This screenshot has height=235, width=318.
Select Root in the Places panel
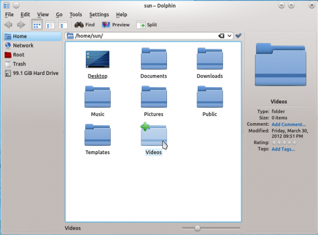[32, 55]
